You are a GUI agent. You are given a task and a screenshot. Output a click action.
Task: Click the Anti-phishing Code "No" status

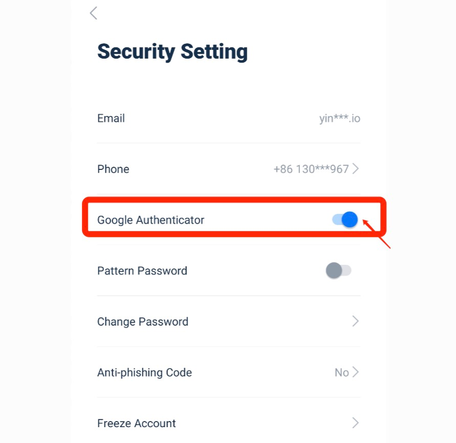[341, 373]
